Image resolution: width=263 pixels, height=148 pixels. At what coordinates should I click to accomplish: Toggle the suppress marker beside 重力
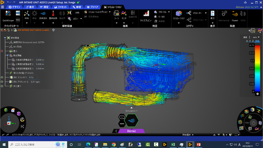(x=2, y=51)
